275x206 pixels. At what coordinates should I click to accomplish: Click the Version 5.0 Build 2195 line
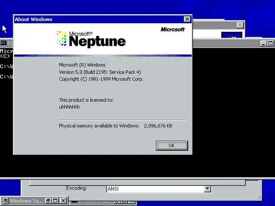coord(100,72)
